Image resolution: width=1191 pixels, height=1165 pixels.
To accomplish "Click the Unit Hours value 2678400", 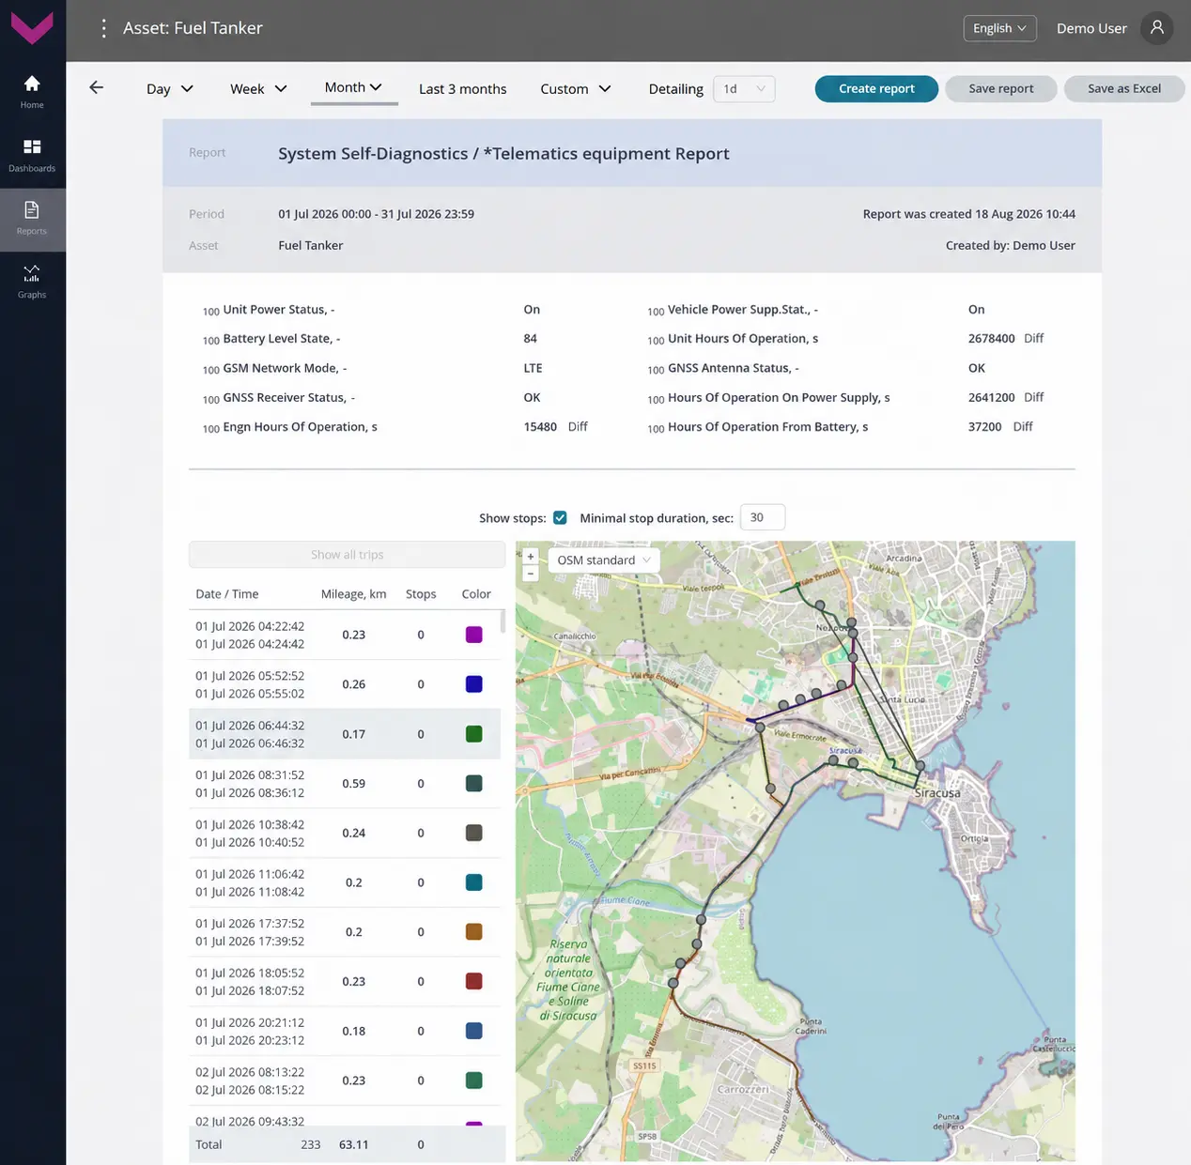I will tap(991, 338).
